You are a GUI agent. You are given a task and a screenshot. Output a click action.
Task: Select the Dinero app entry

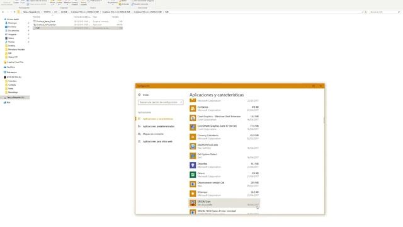click(x=224, y=175)
